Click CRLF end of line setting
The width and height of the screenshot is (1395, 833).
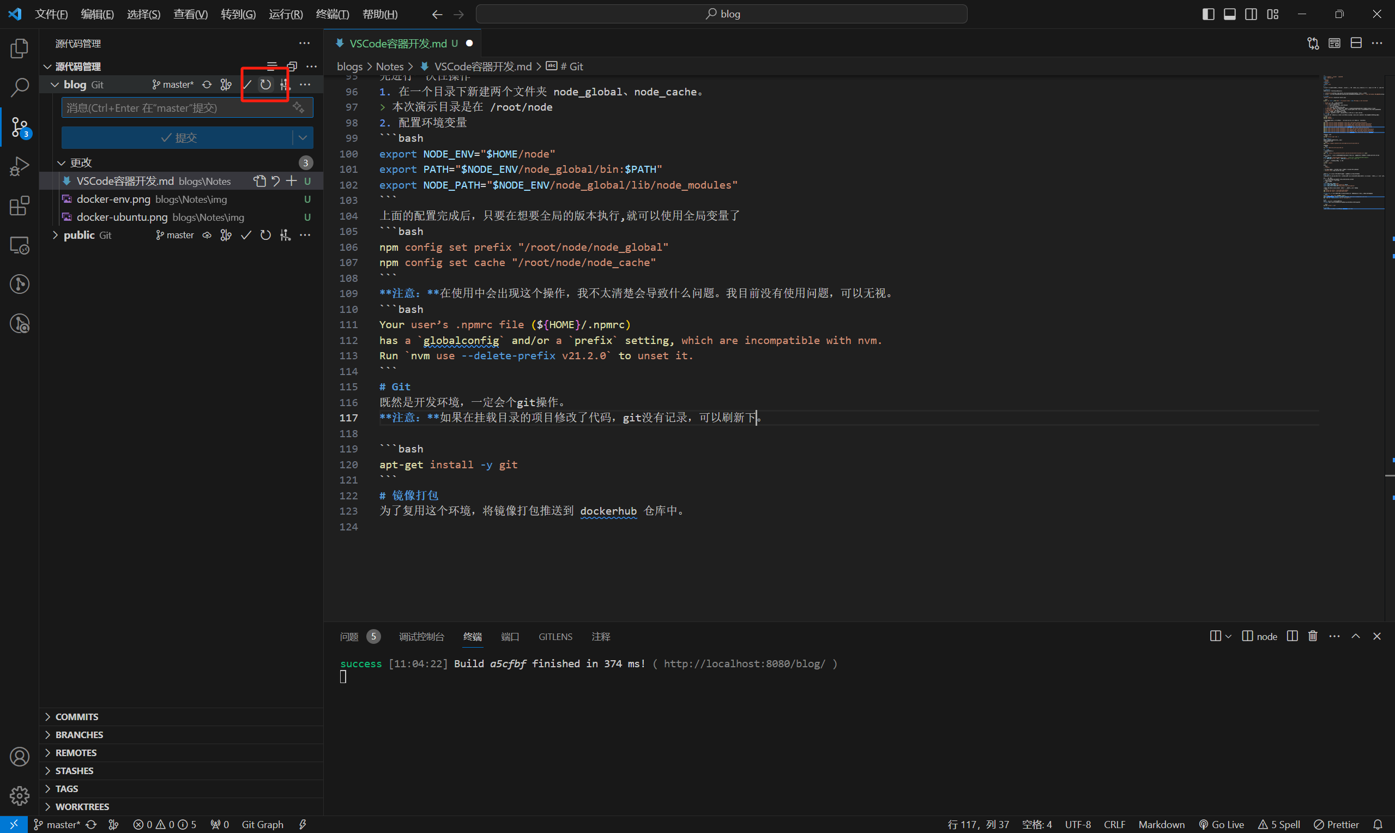(1114, 824)
